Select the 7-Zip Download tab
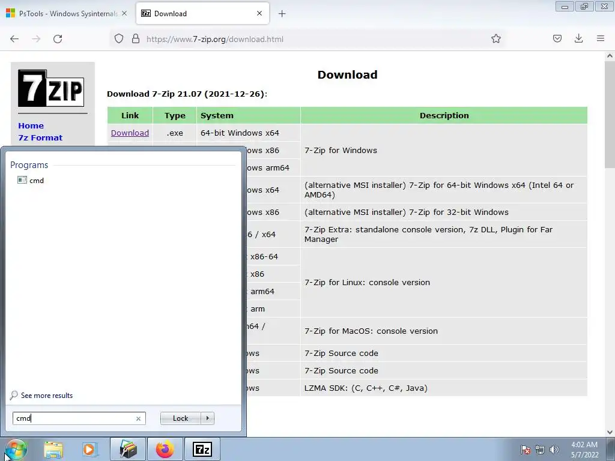The image size is (615, 461). click(202, 13)
